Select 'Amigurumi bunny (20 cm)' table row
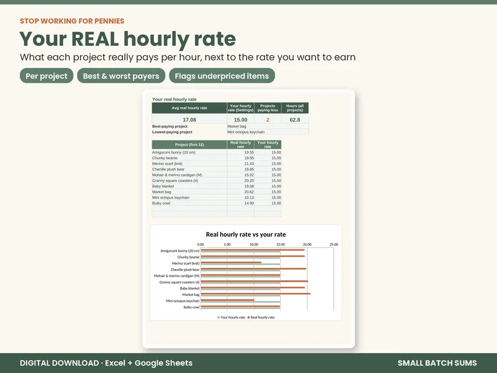497x373 pixels. 216,152
